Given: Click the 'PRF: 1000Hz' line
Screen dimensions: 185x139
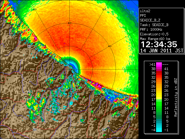Looking at the screenshot, I should [x=151, y=30].
